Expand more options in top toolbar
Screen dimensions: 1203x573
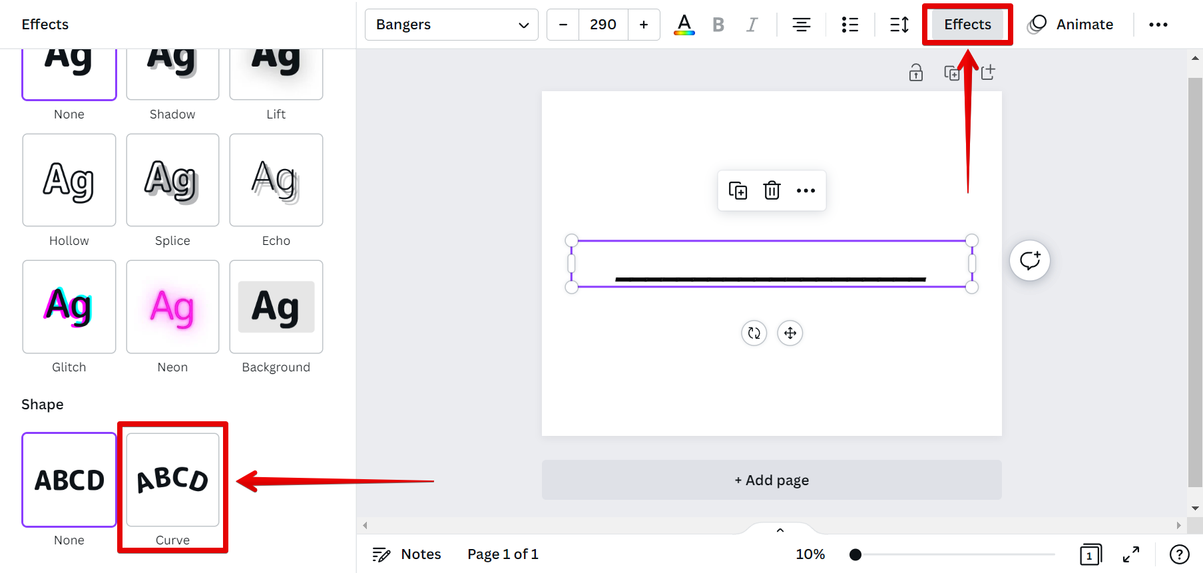click(x=1158, y=25)
